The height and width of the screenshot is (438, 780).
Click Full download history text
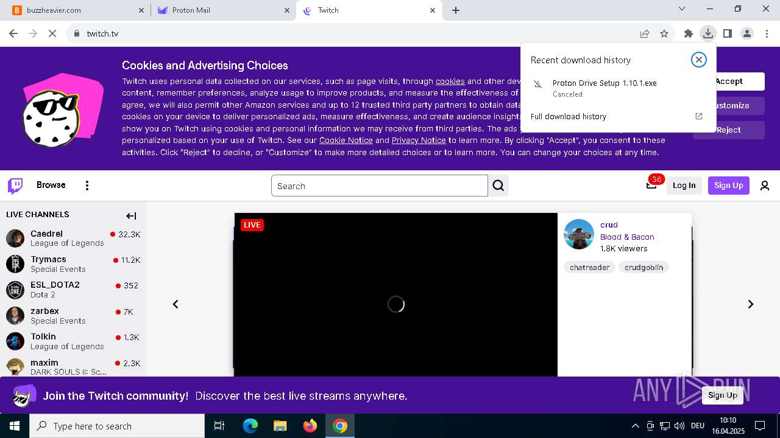(x=569, y=116)
